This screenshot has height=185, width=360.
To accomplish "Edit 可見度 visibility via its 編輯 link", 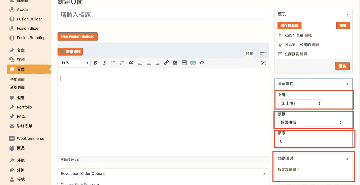I will [315, 45].
